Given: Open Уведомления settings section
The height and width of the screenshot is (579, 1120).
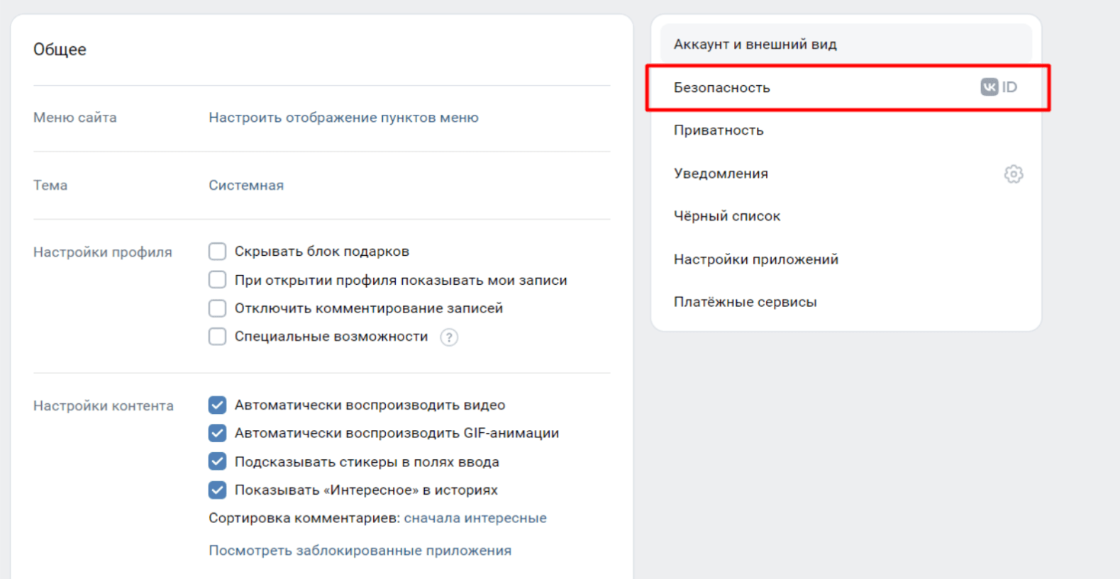Looking at the screenshot, I should click(845, 174).
